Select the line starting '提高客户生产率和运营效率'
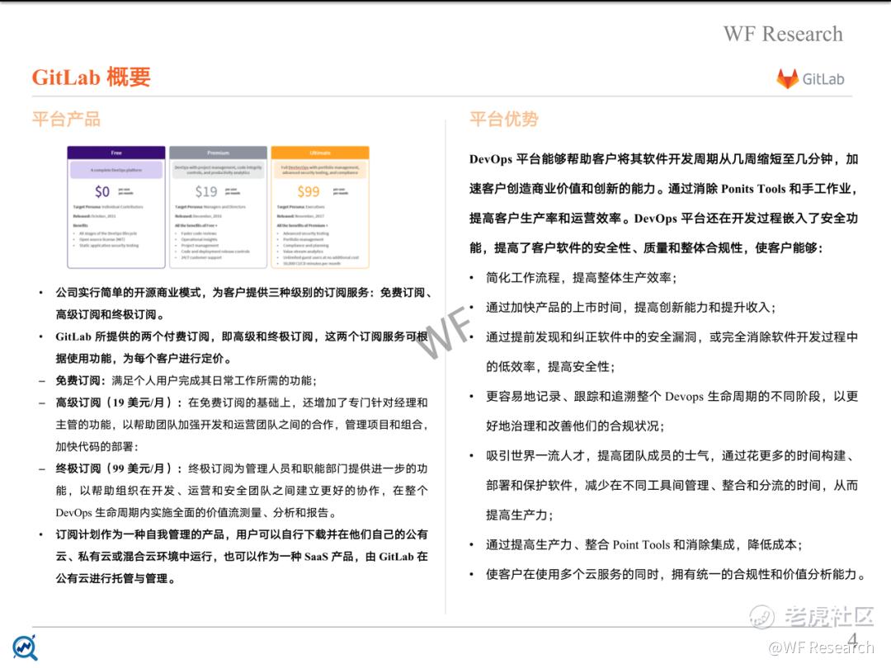Viewport: 891px width, 668px height. pos(663,219)
